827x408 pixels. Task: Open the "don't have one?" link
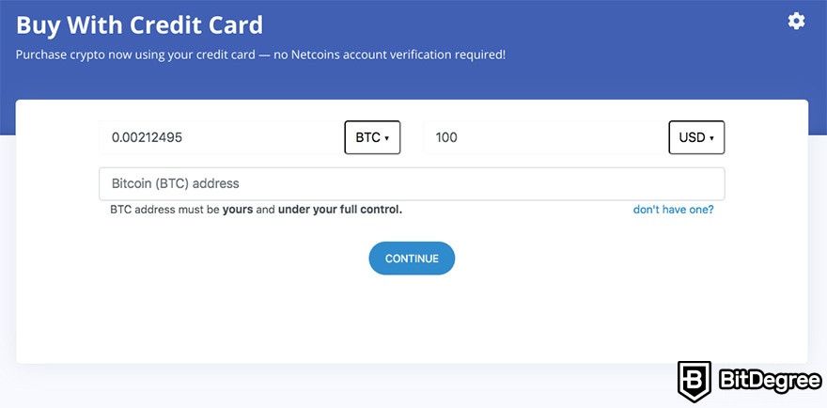click(674, 210)
